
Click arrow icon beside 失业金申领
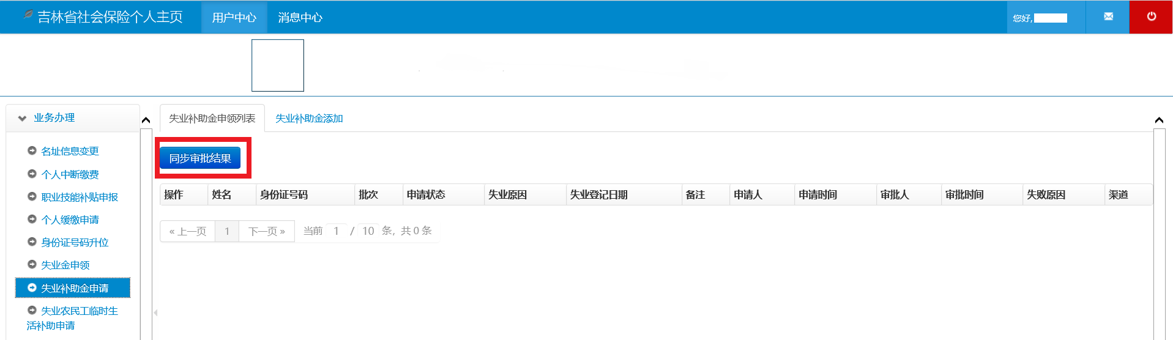(32, 264)
